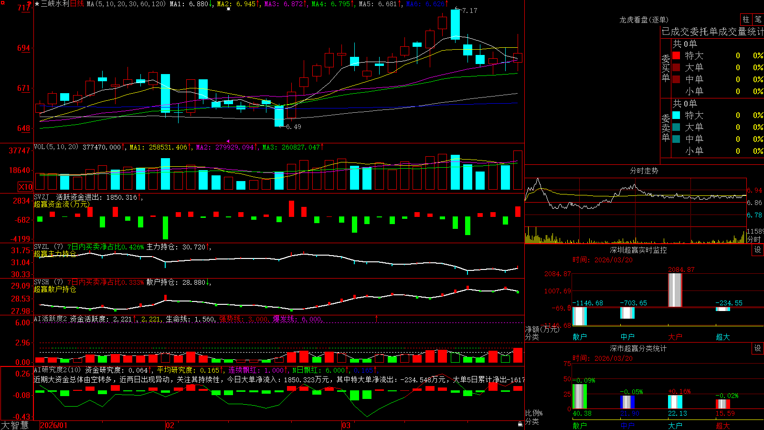
Task: Click the 已成交委托单成交量统计 header
Action: (712, 32)
